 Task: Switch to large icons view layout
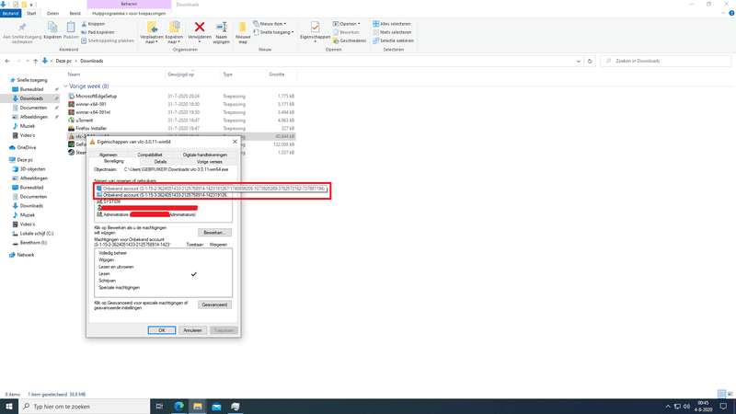click(730, 395)
